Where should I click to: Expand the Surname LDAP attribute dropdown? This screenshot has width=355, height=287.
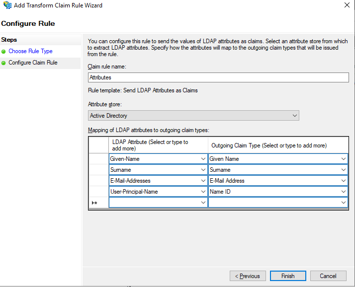click(x=203, y=170)
